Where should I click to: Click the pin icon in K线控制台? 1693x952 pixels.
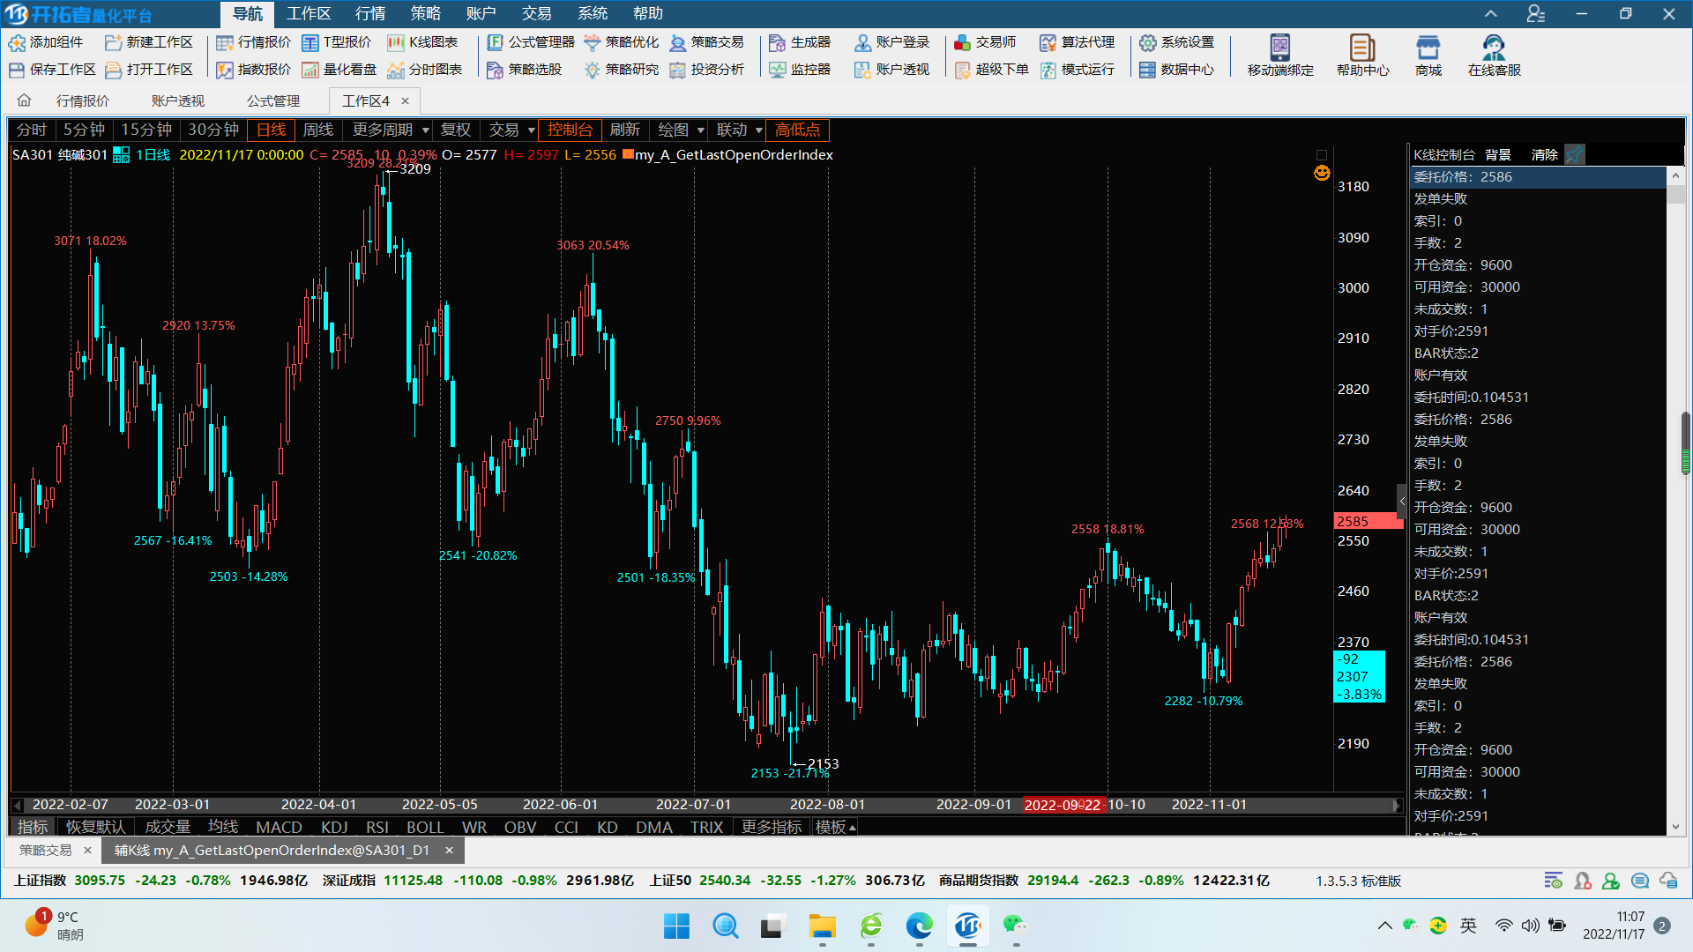coord(1575,154)
